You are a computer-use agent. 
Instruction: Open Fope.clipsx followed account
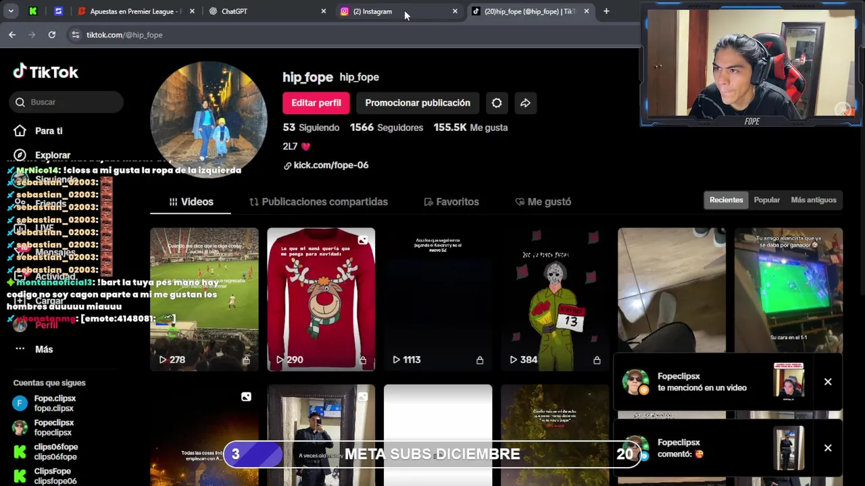(x=45, y=404)
